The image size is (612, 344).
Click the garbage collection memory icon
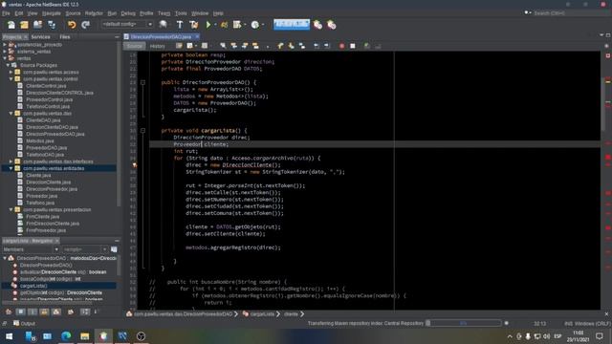click(x=317, y=25)
